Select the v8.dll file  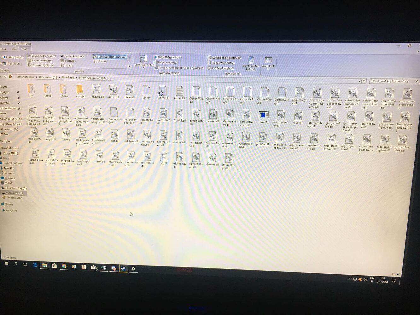(x=163, y=158)
